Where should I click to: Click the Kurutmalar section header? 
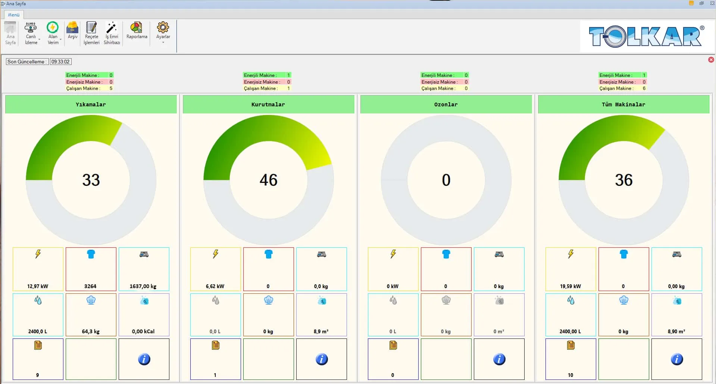(x=268, y=104)
